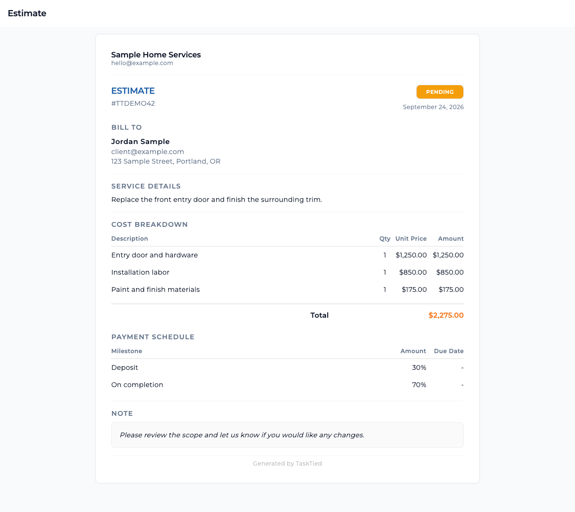575x512 pixels.
Task: Select the Paint and finish materials row
Action: 287,289
